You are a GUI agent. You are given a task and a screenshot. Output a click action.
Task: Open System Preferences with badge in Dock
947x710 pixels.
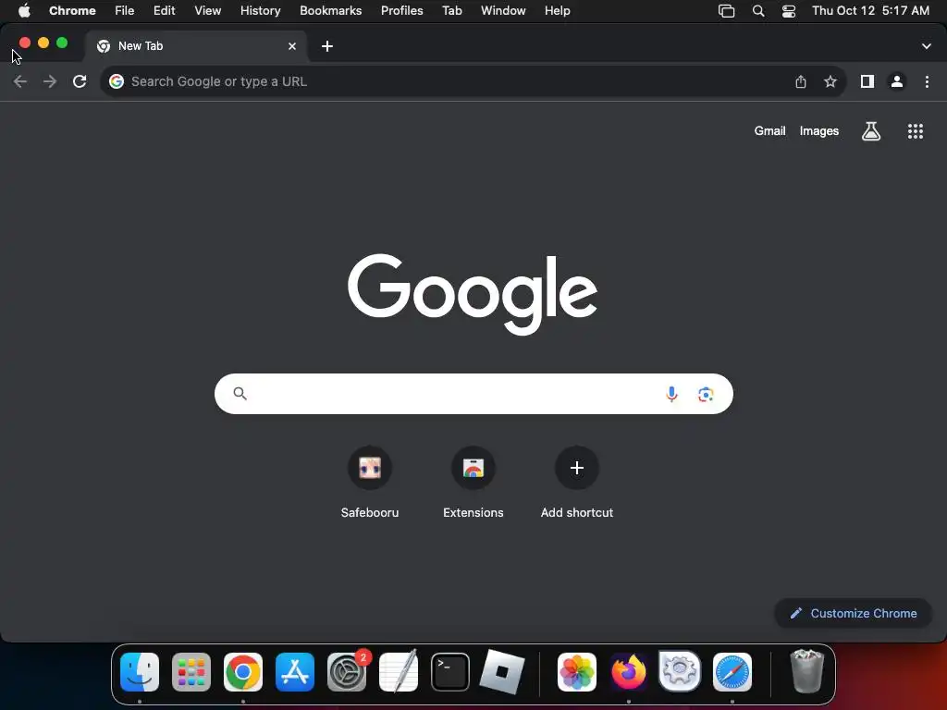(347, 672)
